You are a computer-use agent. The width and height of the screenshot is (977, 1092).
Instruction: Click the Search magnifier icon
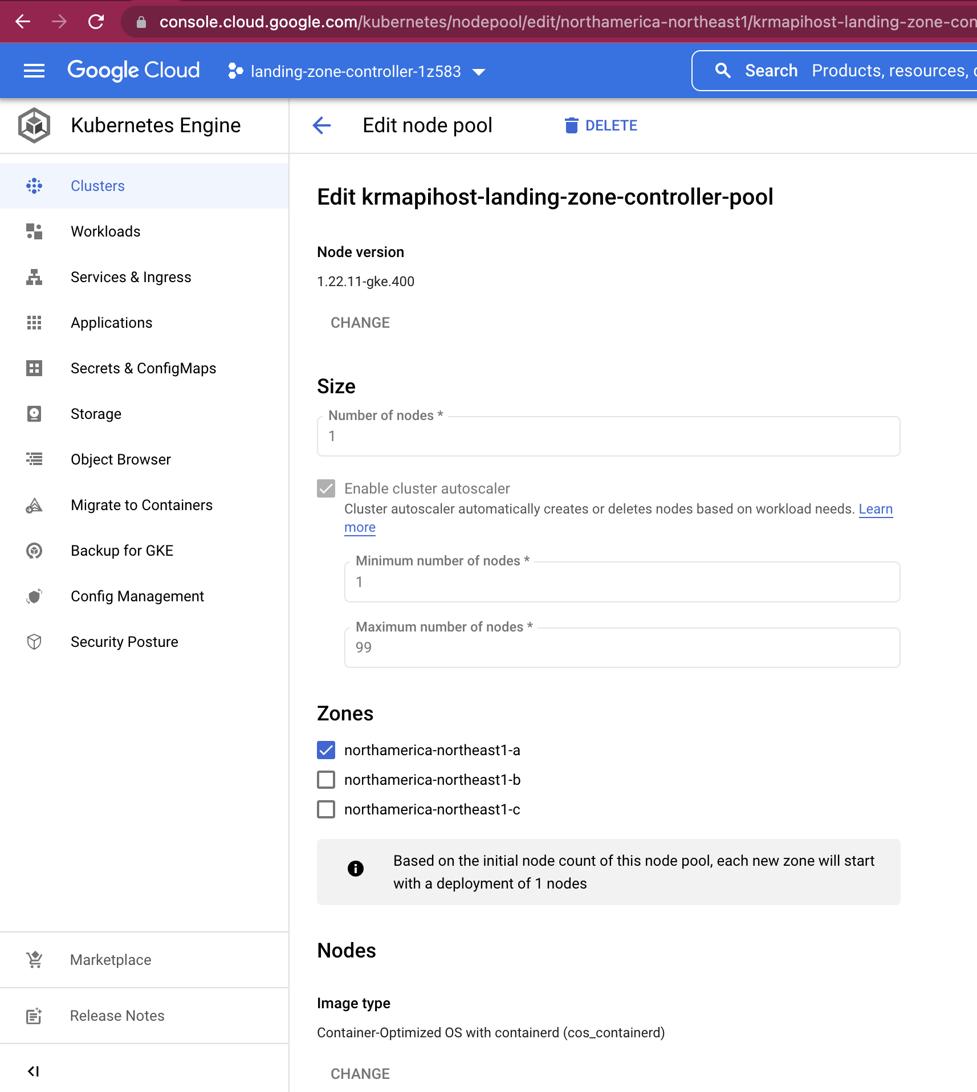(x=723, y=70)
